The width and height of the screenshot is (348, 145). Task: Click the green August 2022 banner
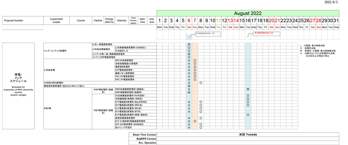coord(248,13)
